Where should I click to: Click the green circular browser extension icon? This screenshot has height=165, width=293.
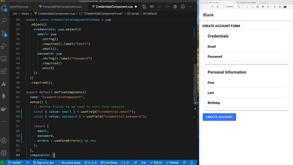click(x=263, y=6)
